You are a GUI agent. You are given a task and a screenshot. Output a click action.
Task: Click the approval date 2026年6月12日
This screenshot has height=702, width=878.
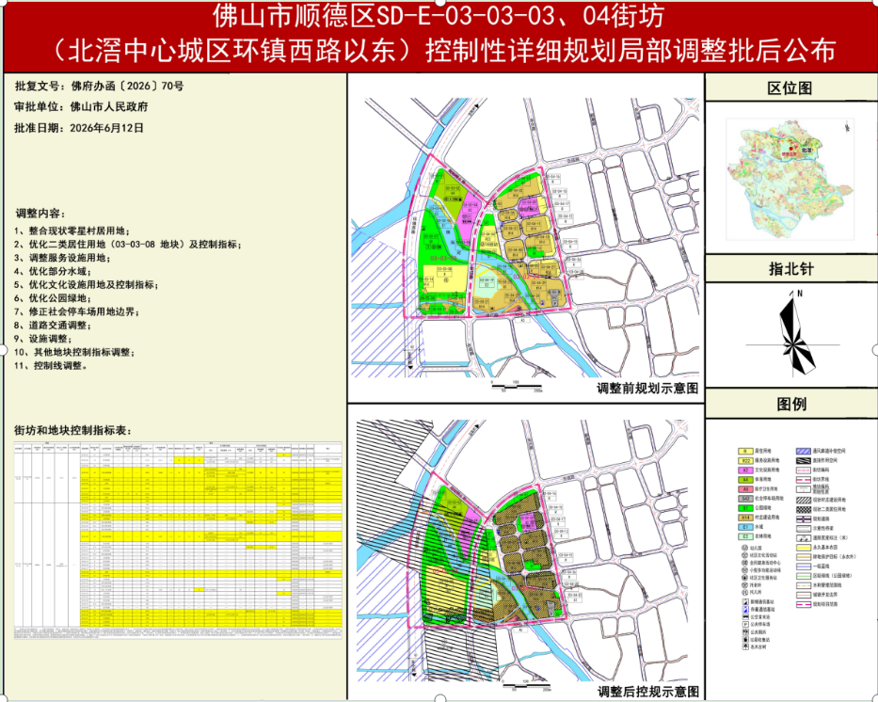coord(106,128)
